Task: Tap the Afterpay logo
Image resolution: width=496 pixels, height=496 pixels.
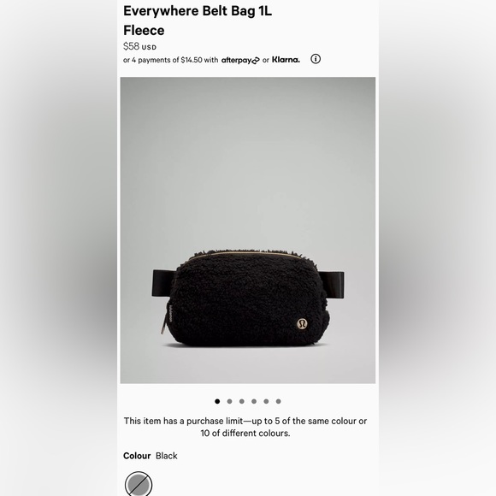Action: coord(240,60)
